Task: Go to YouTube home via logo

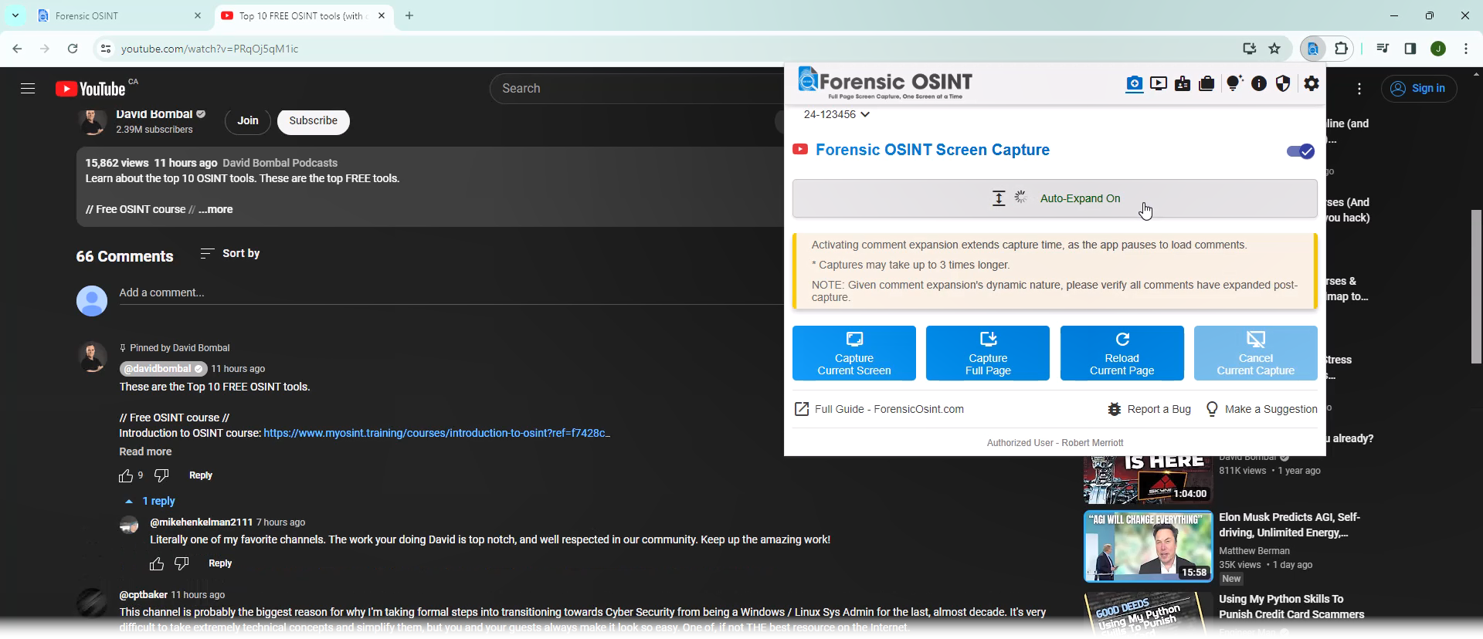Action: [x=90, y=89]
